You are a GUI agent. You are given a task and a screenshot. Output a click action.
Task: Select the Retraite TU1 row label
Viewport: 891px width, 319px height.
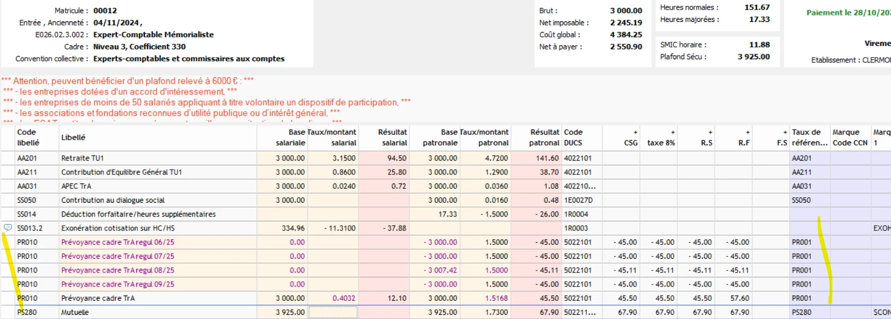pos(82,158)
